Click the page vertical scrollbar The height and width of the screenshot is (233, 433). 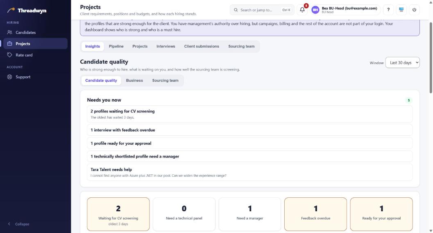coord(431,58)
